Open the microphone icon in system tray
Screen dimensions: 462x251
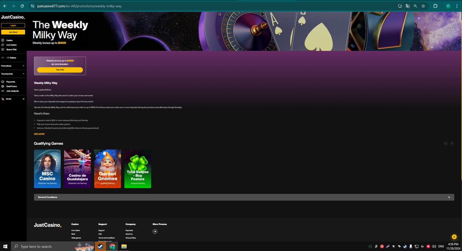point(411,246)
